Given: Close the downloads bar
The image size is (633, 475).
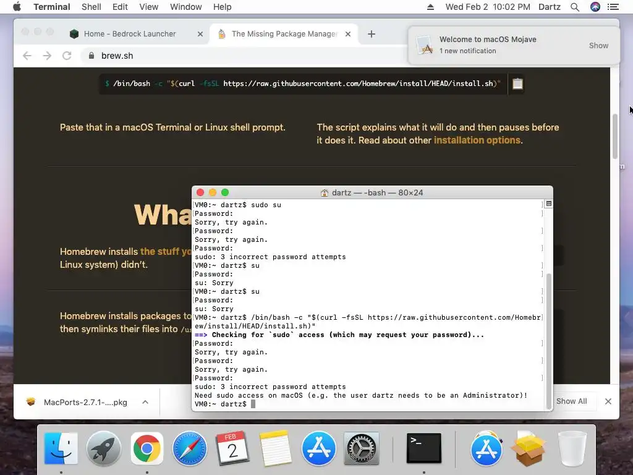Looking at the screenshot, I should coord(608,401).
